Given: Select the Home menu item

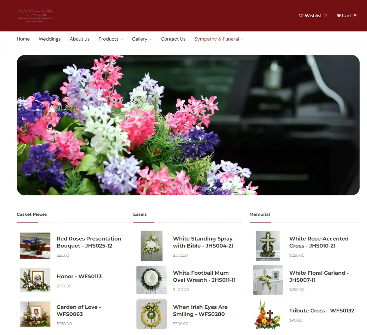Looking at the screenshot, I should click(23, 39).
